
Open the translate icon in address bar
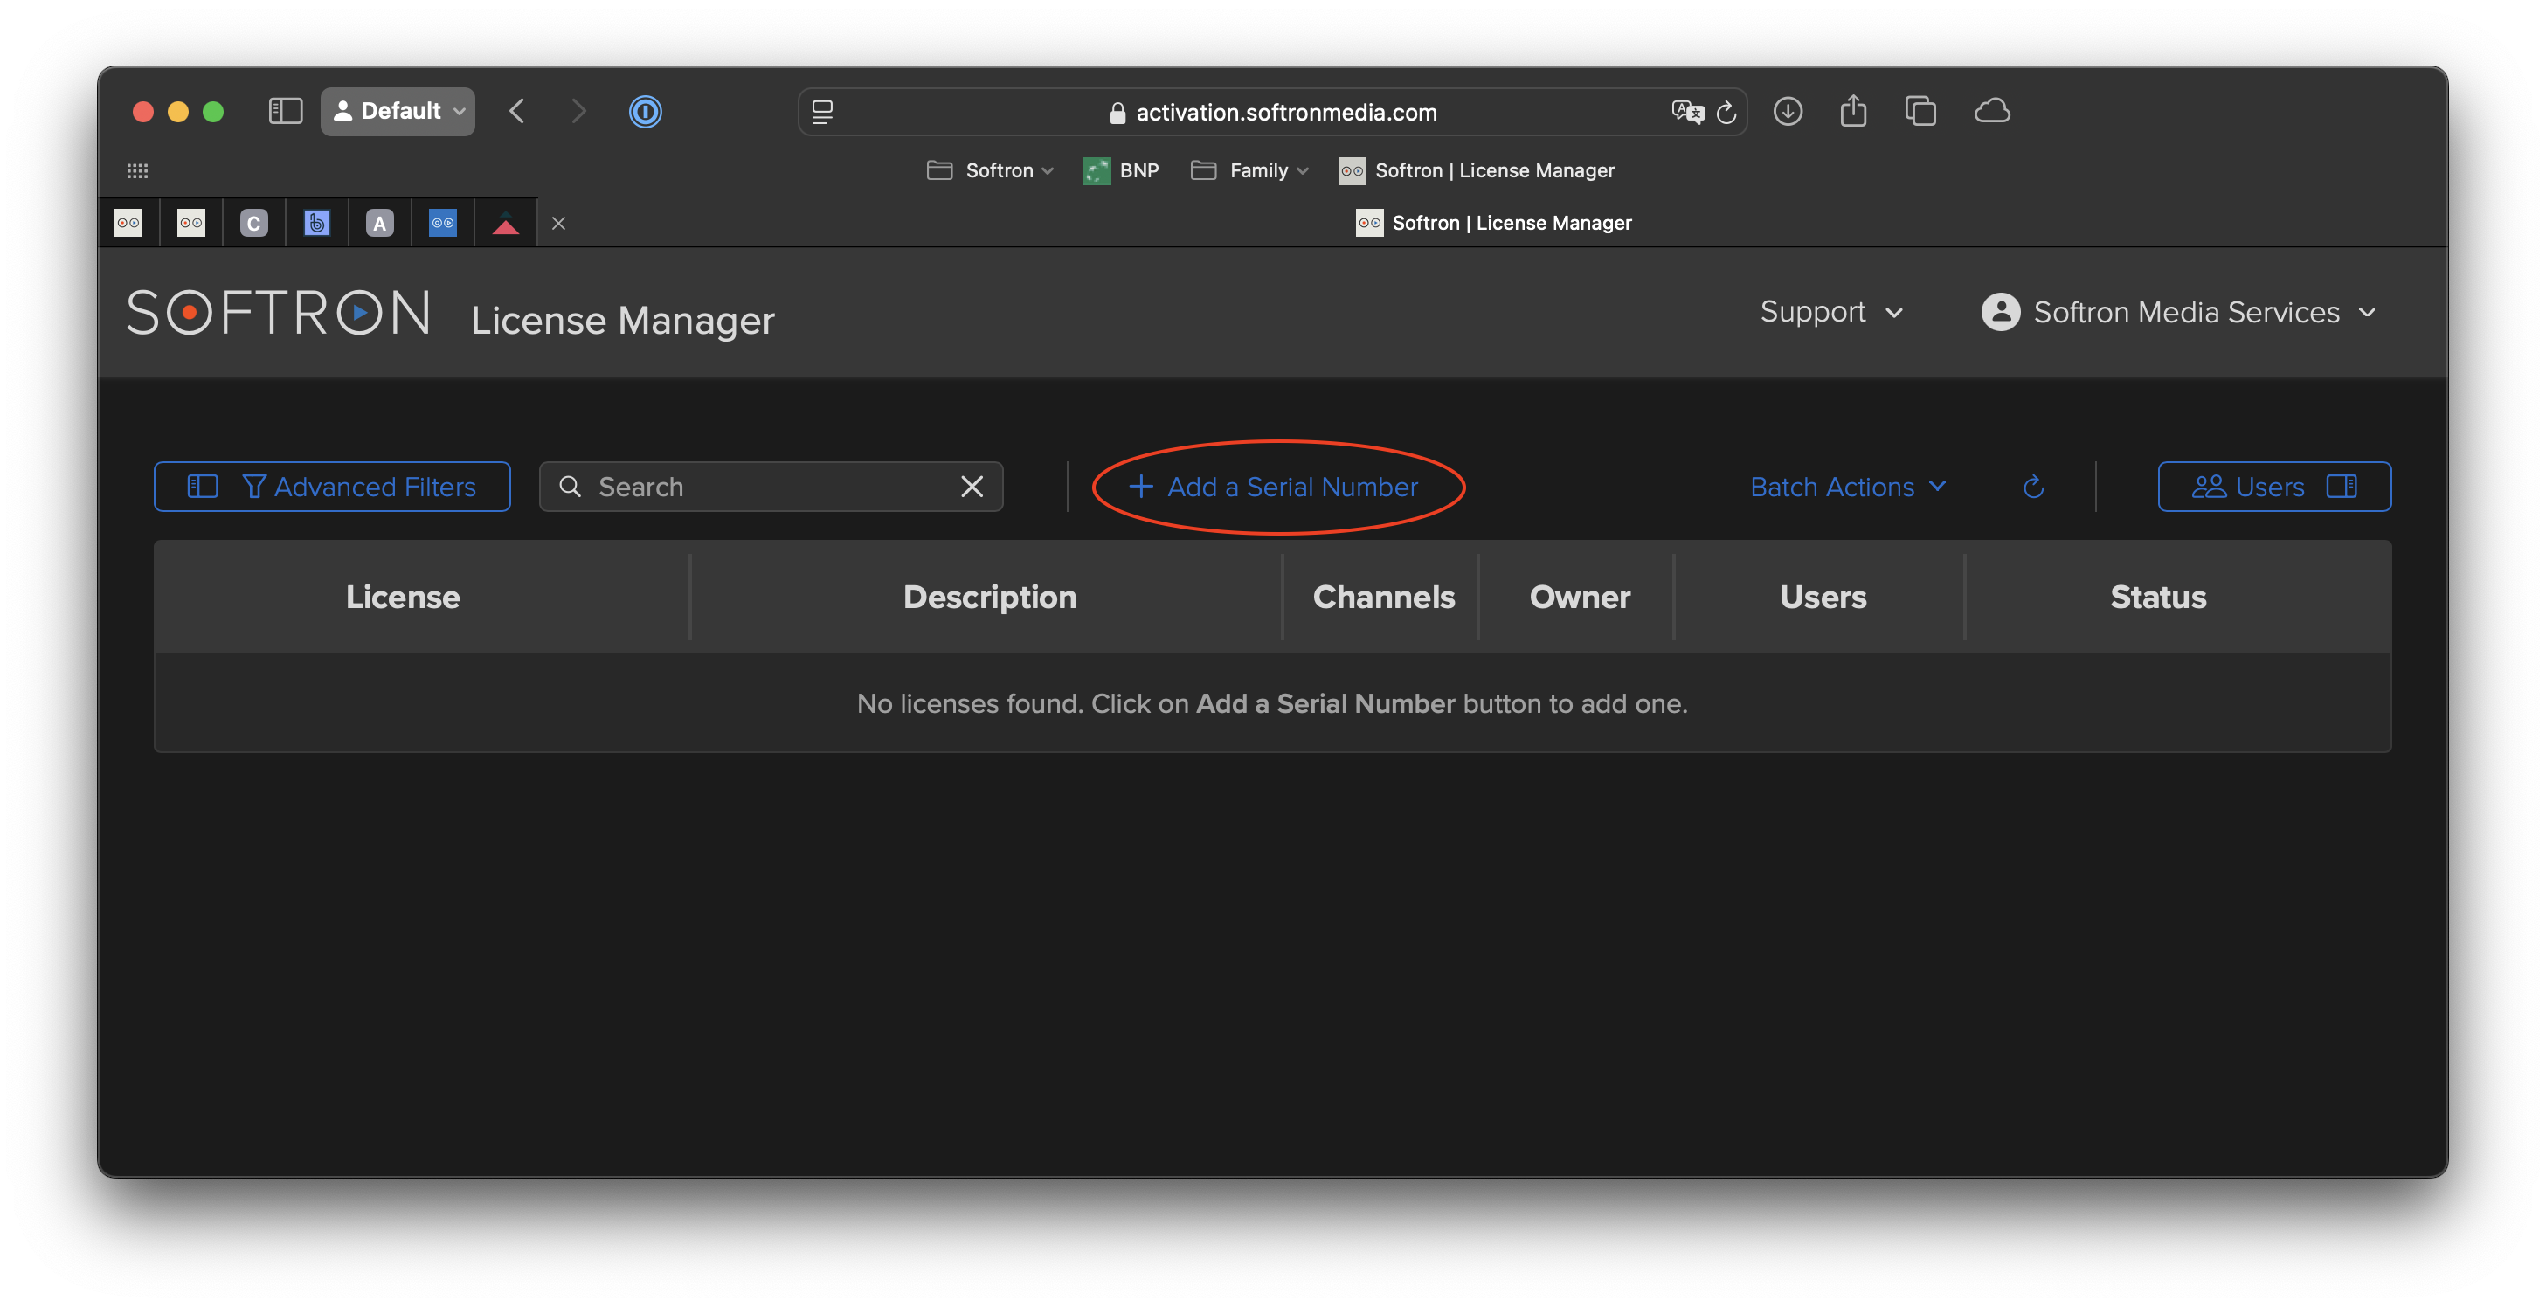point(1687,112)
